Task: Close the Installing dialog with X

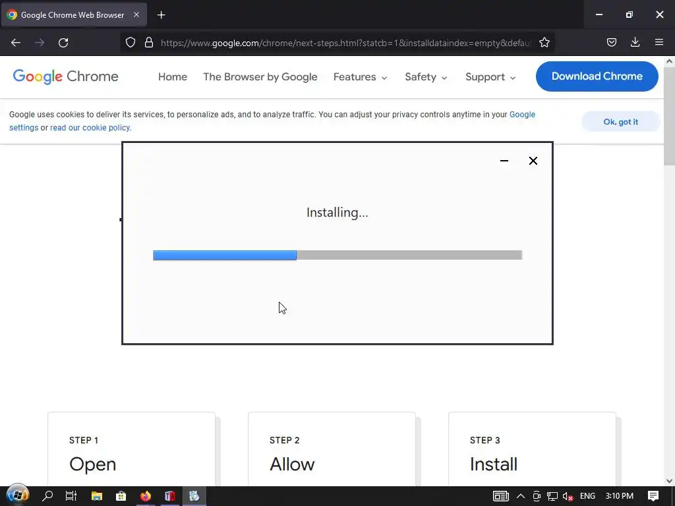Action: (533, 161)
